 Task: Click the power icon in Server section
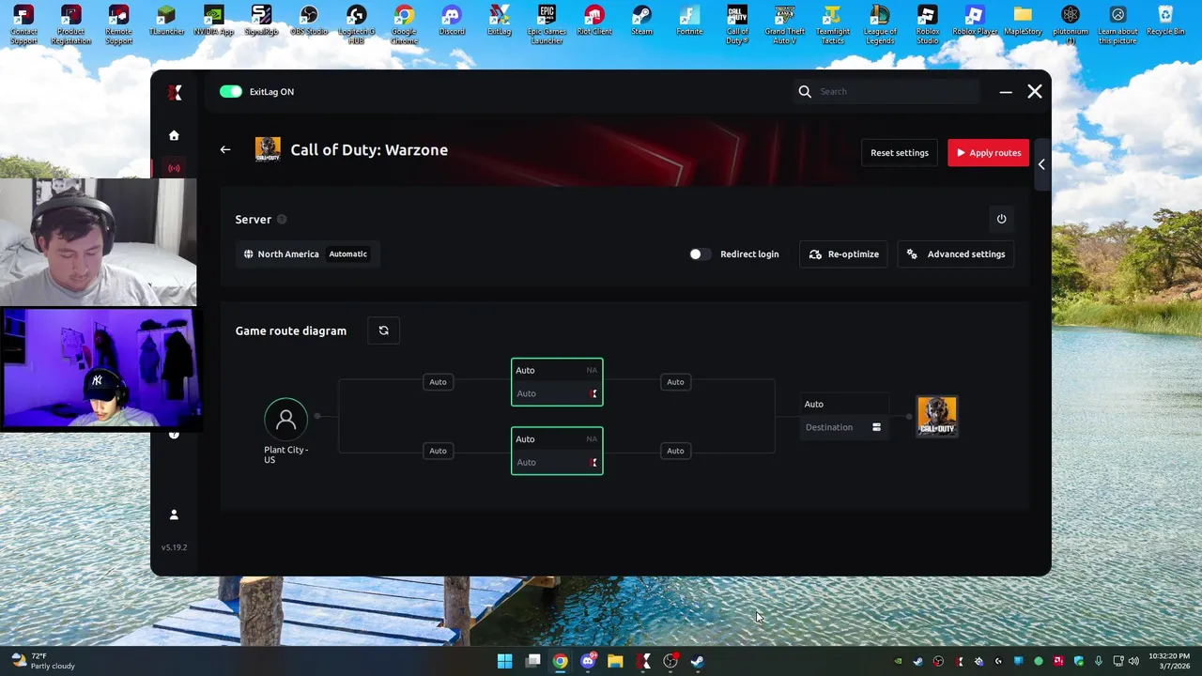pos(1001,219)
